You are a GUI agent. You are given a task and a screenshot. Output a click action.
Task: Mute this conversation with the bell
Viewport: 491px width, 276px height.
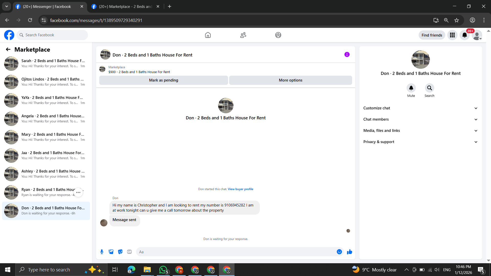411,88
